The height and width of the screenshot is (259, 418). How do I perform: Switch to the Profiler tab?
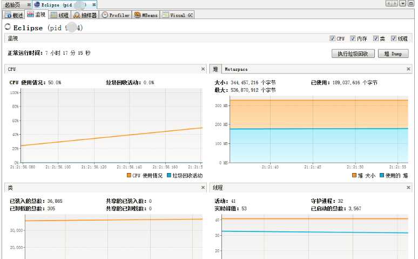[116, 15]
